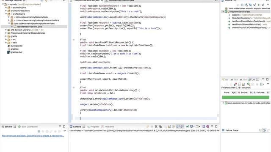Screen dimensions: 271x152
Task: Click Remove Launch icon in Console toolbar
Action: [x=156, y=127]
